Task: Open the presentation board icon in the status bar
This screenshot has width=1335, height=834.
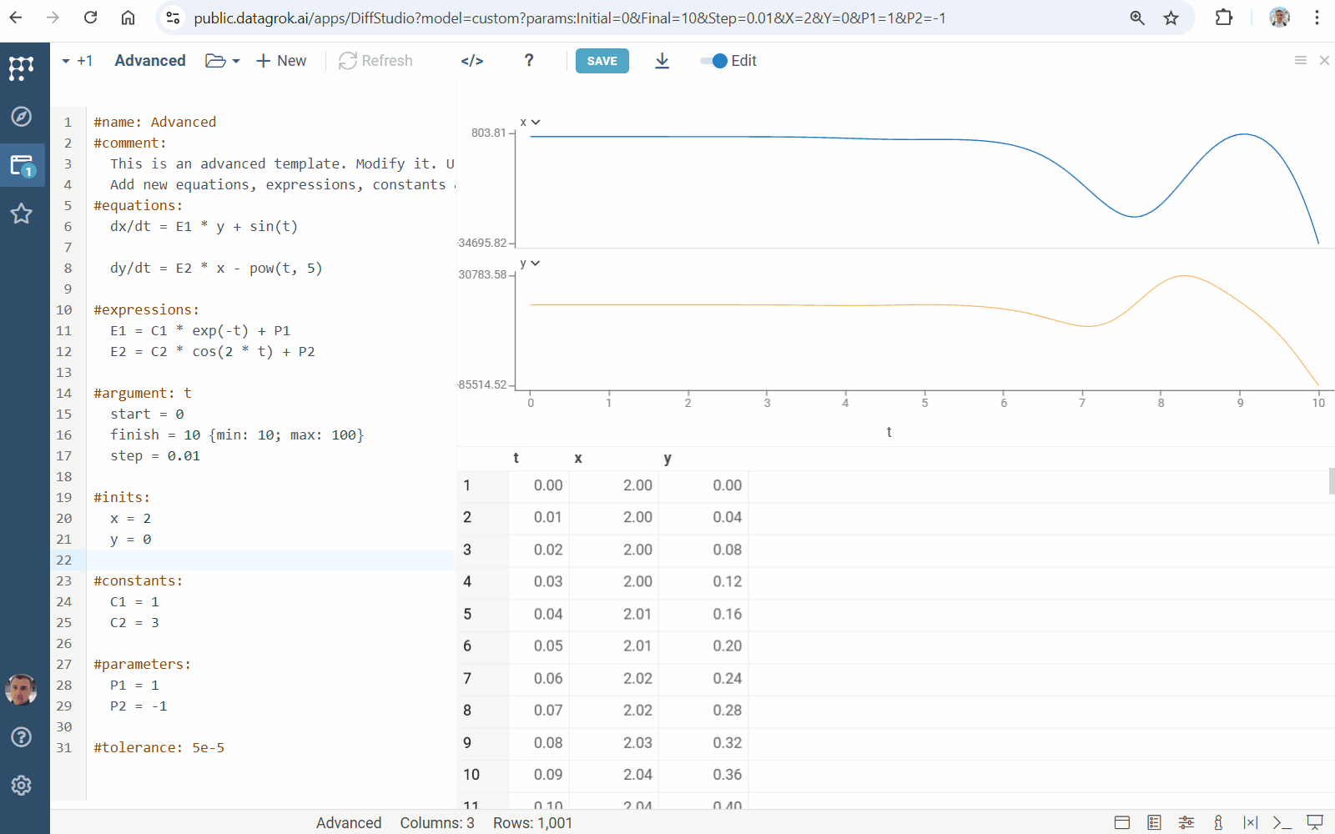Action: click(x=1313, y=822)
